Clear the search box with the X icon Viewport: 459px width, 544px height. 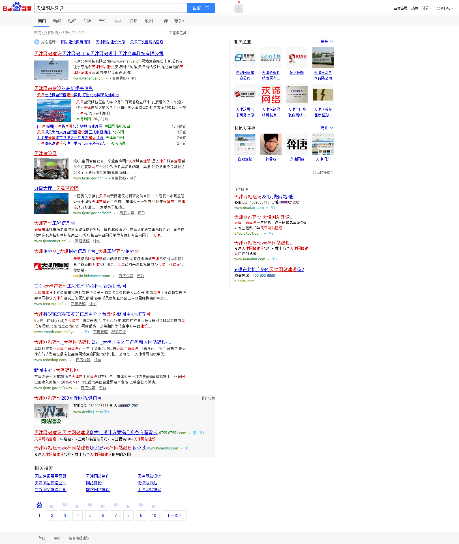183,8
